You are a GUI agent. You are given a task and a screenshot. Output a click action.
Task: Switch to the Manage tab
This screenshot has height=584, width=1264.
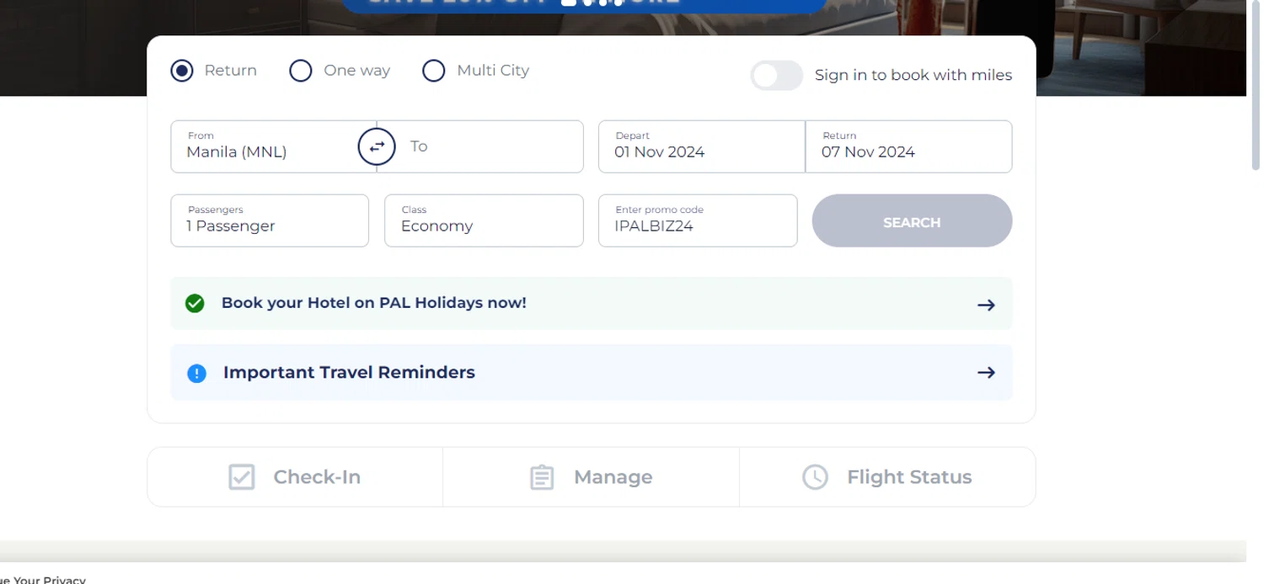[x=613, y=477]
